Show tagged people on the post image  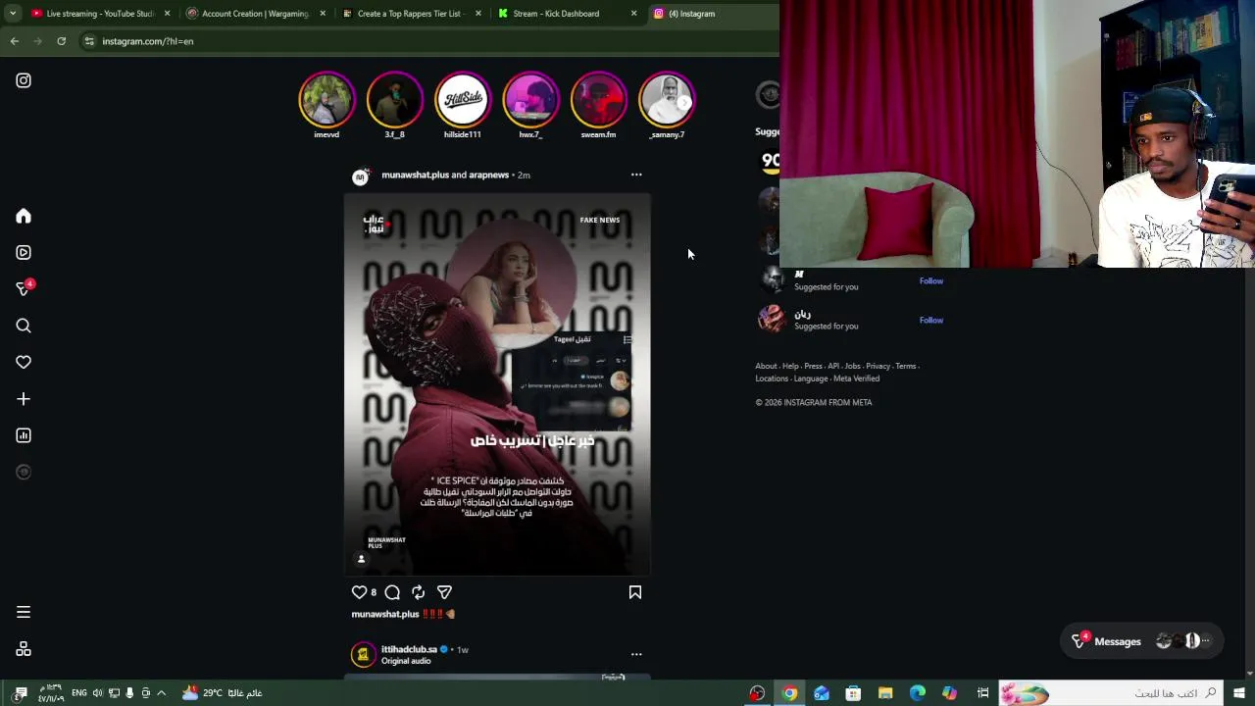tap(361, 559)
